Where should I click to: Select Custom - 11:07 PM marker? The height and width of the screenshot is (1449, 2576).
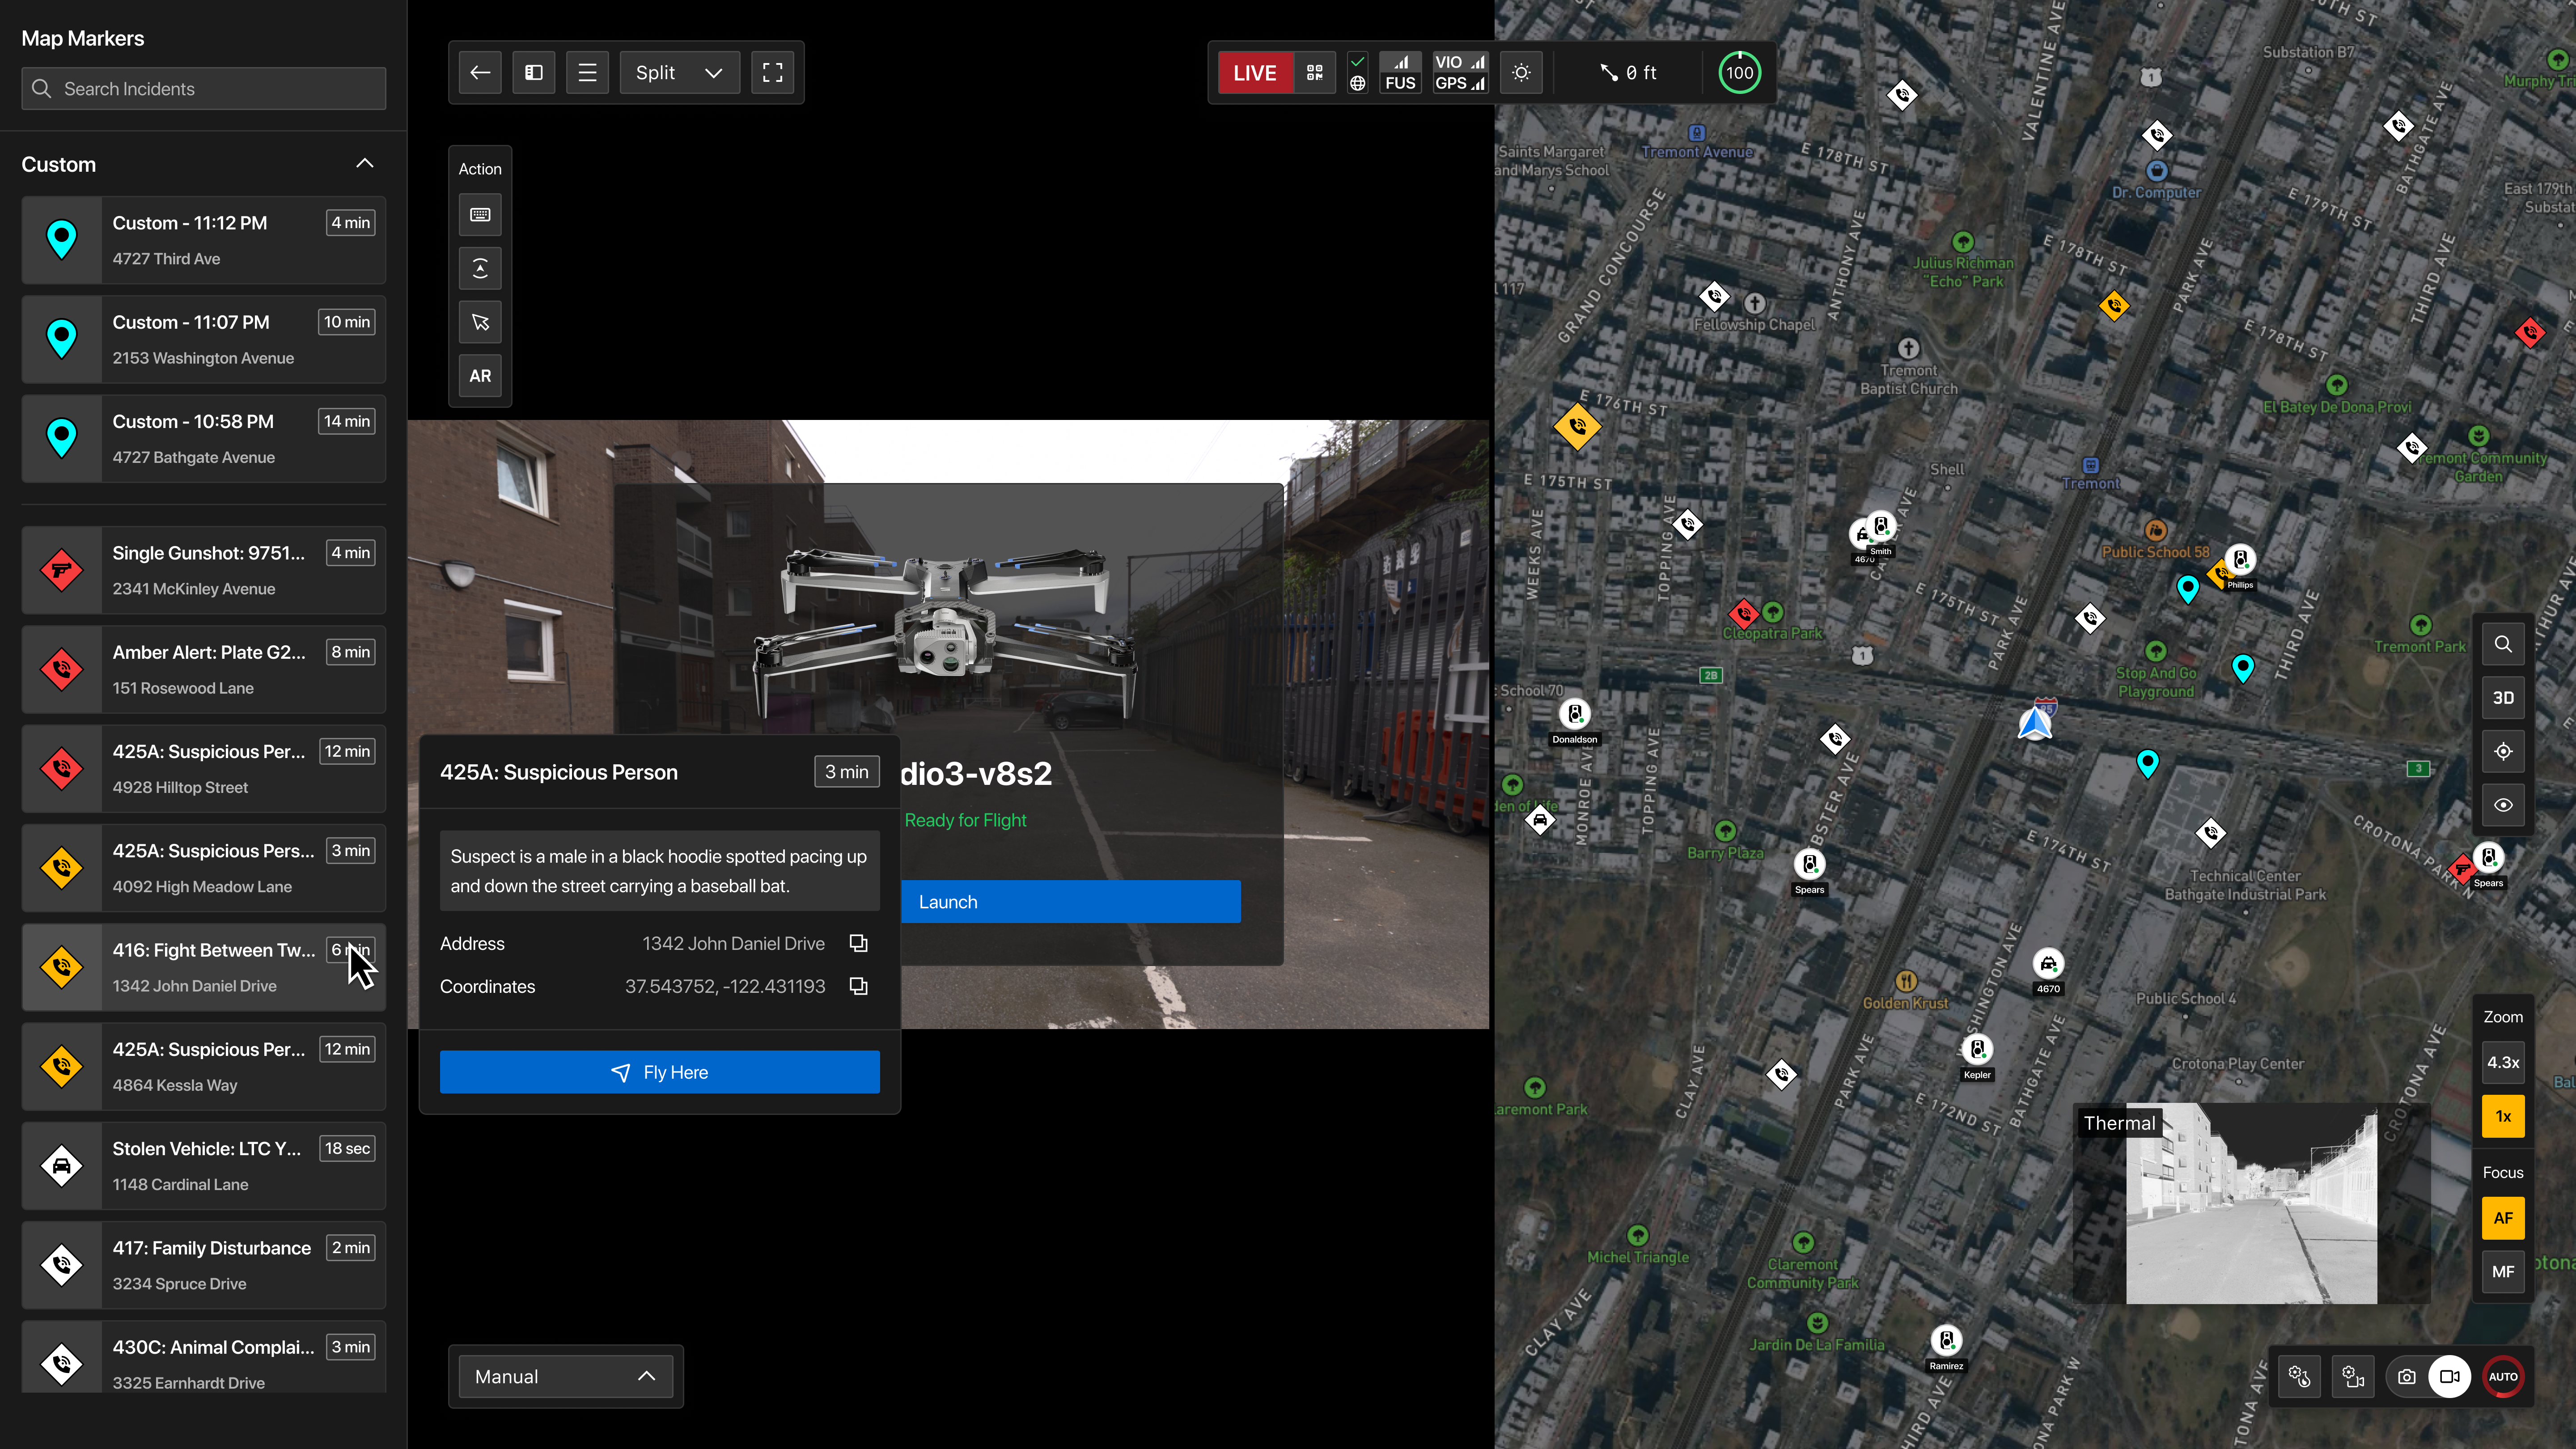click(204, 340)
